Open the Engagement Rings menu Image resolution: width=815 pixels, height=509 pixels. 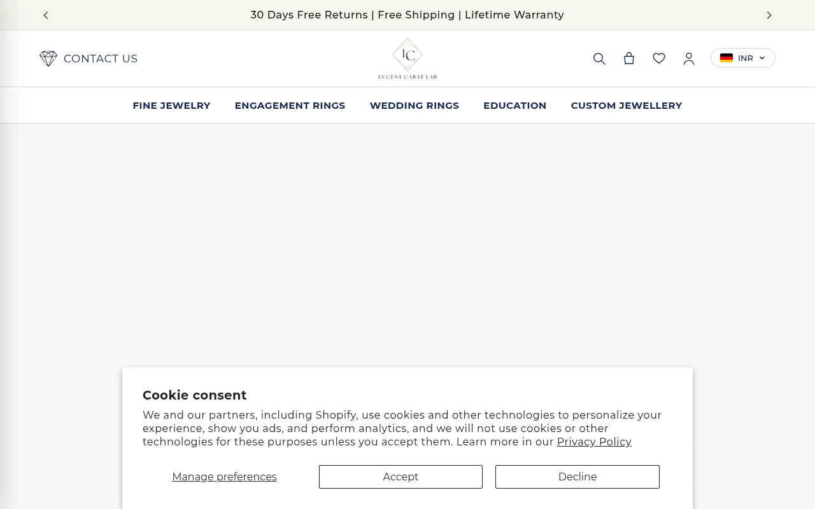pos(290,106)
